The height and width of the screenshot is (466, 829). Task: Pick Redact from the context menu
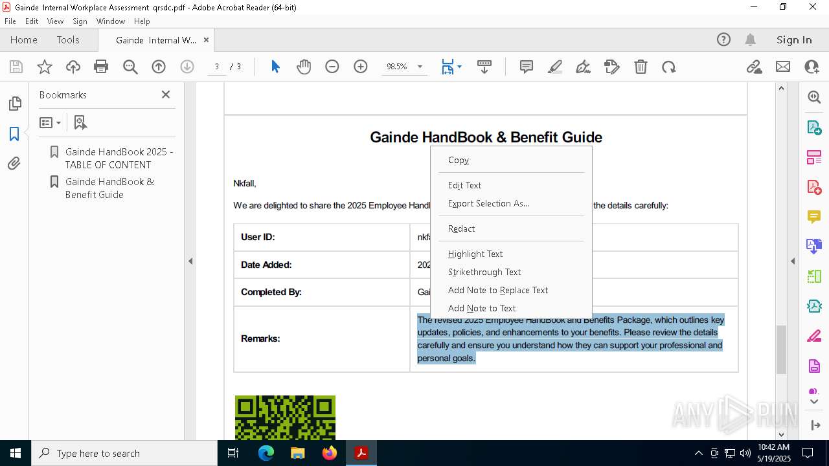pos(512,228)
